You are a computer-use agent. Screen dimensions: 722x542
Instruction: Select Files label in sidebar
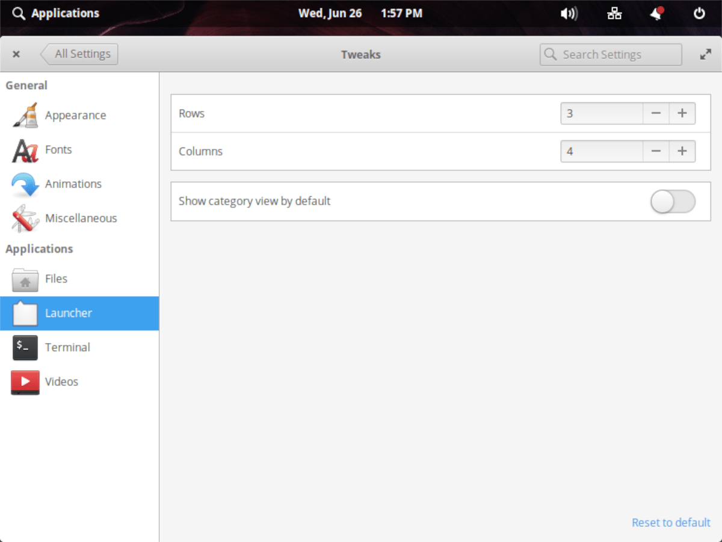coord(56,278)
